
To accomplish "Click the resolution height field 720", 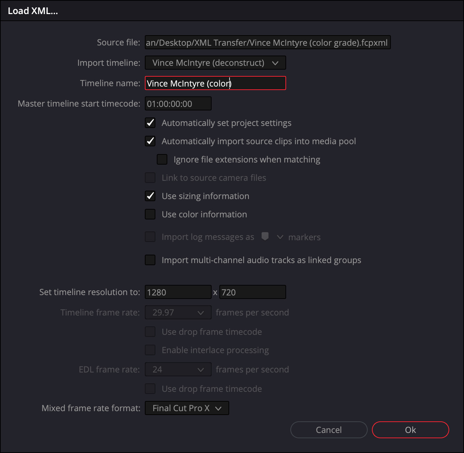I will point(252,292).
